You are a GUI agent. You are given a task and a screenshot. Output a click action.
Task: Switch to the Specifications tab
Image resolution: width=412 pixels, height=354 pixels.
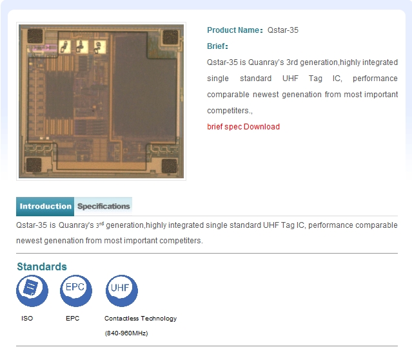point(103,207)
